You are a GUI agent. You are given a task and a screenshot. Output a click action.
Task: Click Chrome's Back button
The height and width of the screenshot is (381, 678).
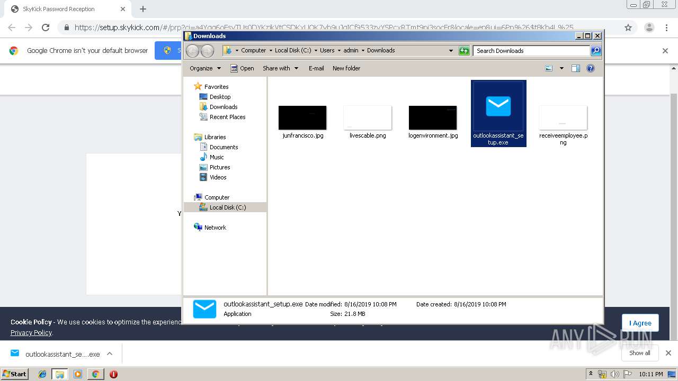[x=12, y=28]
